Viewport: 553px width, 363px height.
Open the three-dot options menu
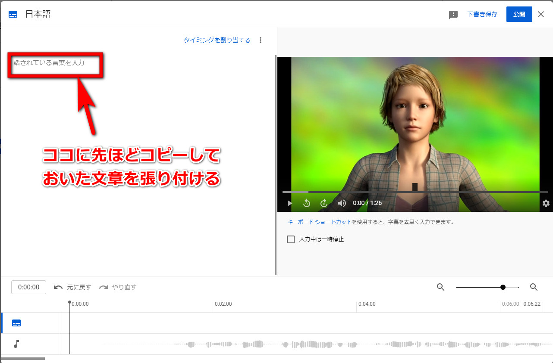coord(260,40)
